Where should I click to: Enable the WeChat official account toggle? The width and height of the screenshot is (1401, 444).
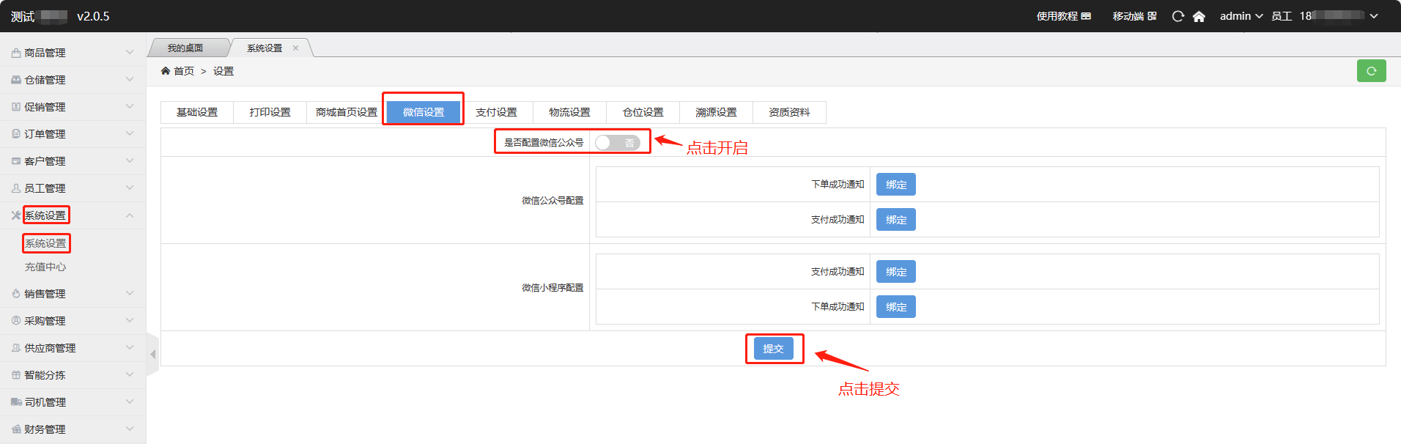click(x=617, y=143)
